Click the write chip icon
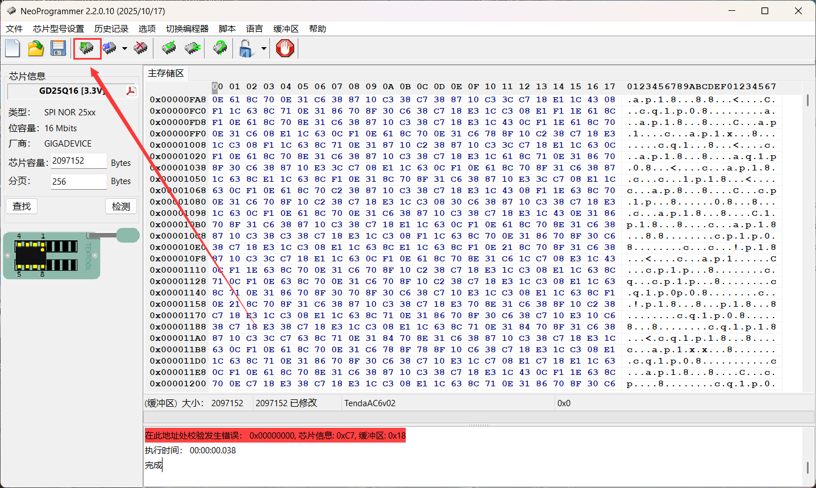Screen dimensions: 816x488 pyautogui.click(x=110, y=49)
